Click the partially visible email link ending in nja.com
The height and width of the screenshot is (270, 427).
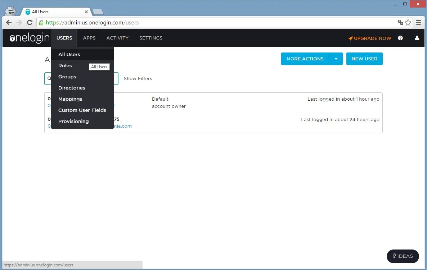point(122,126)
